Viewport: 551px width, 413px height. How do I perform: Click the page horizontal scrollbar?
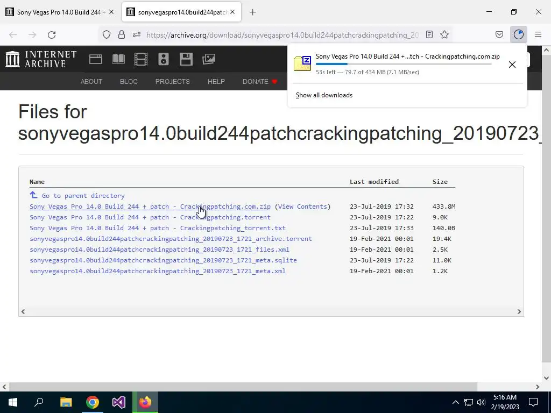tap(243, 387)
